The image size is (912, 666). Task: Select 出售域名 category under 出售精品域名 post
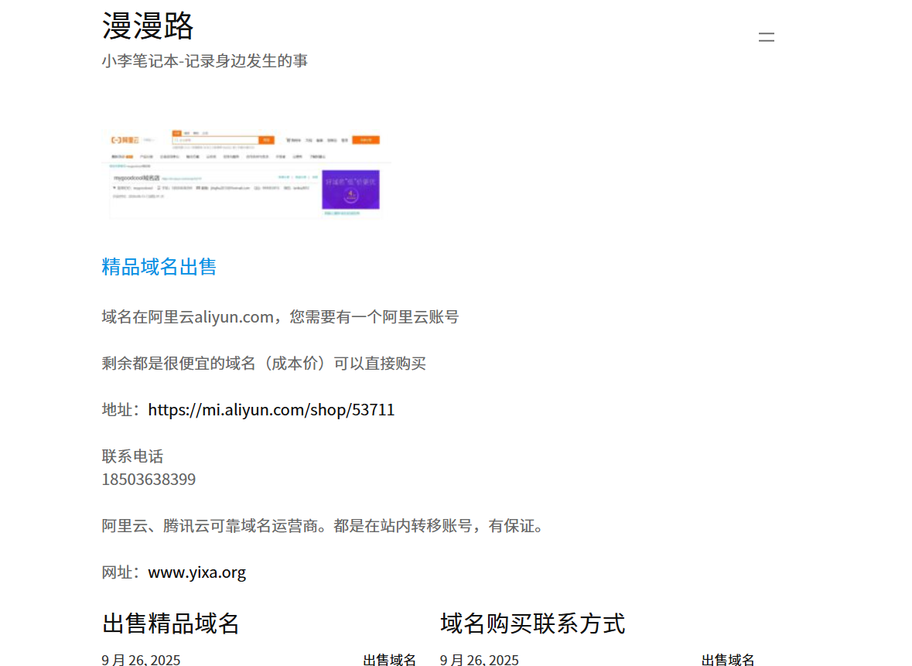[389, 660]
